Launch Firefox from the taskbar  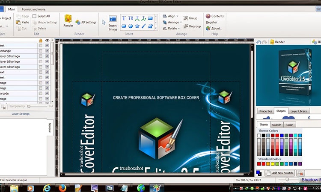[63, 187]
